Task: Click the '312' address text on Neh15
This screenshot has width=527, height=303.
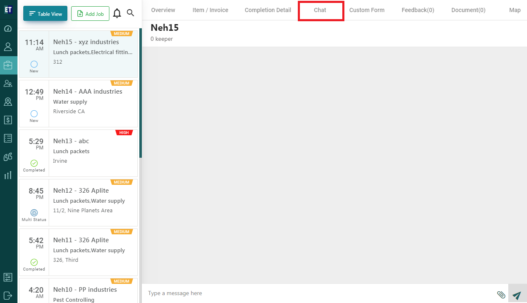Action: pos(58,62)
